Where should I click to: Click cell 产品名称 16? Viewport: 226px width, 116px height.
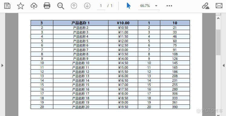pos(81,89)
